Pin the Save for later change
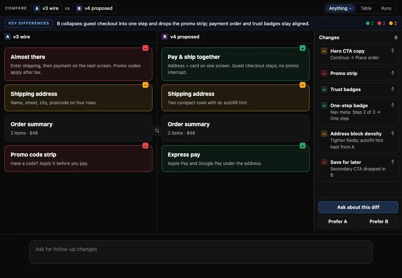Screen dimensions: 402x278 pyautogui.click(x=392, y=162)
